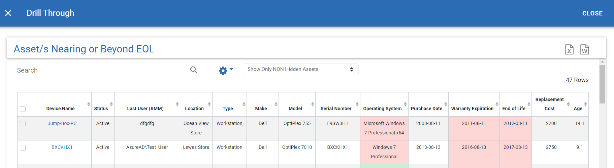Click the X icon beside Drill Through
The width and height of the screenshot is (614, 168).
click(8, 13)
